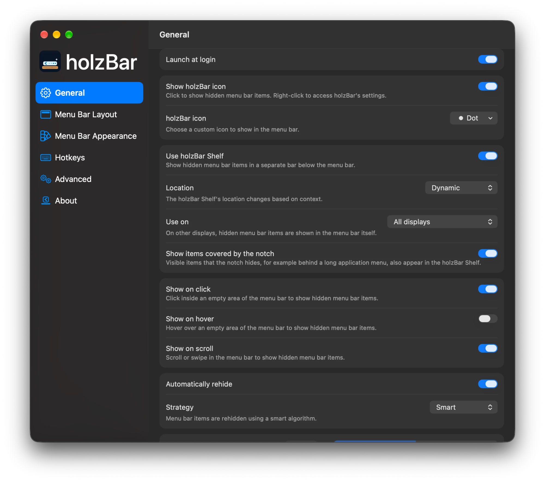Toggle Show on scroll switch
Image resolution: width=545 pixels, height=482 pixels.
point(488,348)
